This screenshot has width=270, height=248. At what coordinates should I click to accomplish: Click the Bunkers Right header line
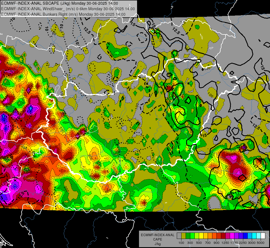pyautogui.click(x=63, y=14)
